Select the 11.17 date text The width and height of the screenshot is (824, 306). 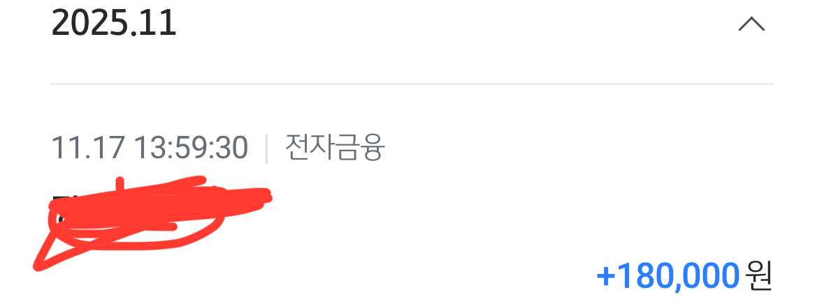(x=88, y=148)
